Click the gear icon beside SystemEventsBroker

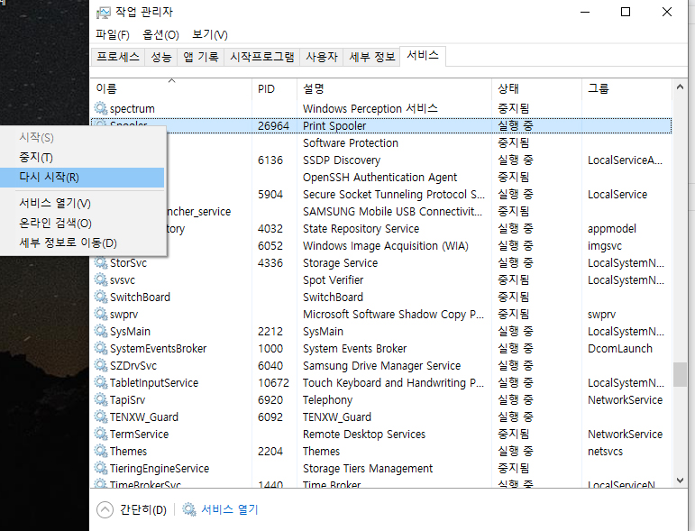click(x=101, y=348)
